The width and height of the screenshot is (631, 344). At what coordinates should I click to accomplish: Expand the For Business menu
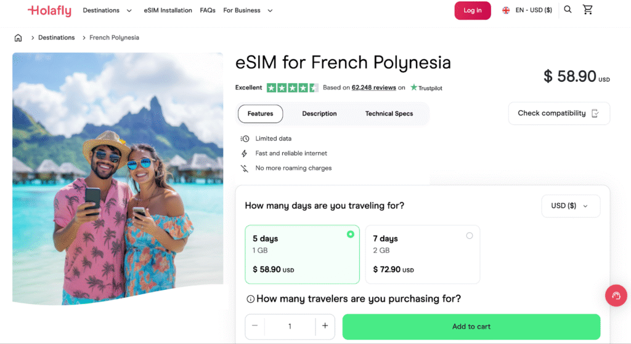pyautogui.click(x=248, y=10)
